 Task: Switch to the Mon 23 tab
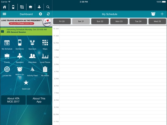click(119, 21)
